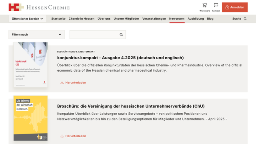Screen dimensions: 256x144
Task: Open konjunktur.kompakt Ausgabe 4.2025 title
Action: (x=120, y=58)
